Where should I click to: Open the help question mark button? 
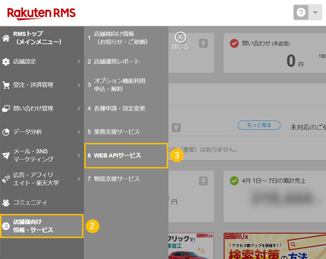point(301,13)
